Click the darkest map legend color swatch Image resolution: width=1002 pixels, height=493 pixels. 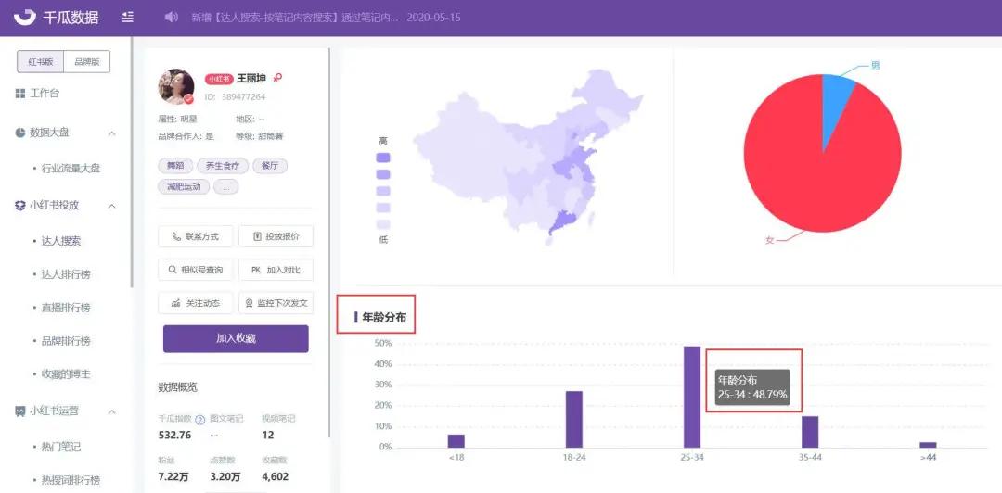tap(382, 158)
